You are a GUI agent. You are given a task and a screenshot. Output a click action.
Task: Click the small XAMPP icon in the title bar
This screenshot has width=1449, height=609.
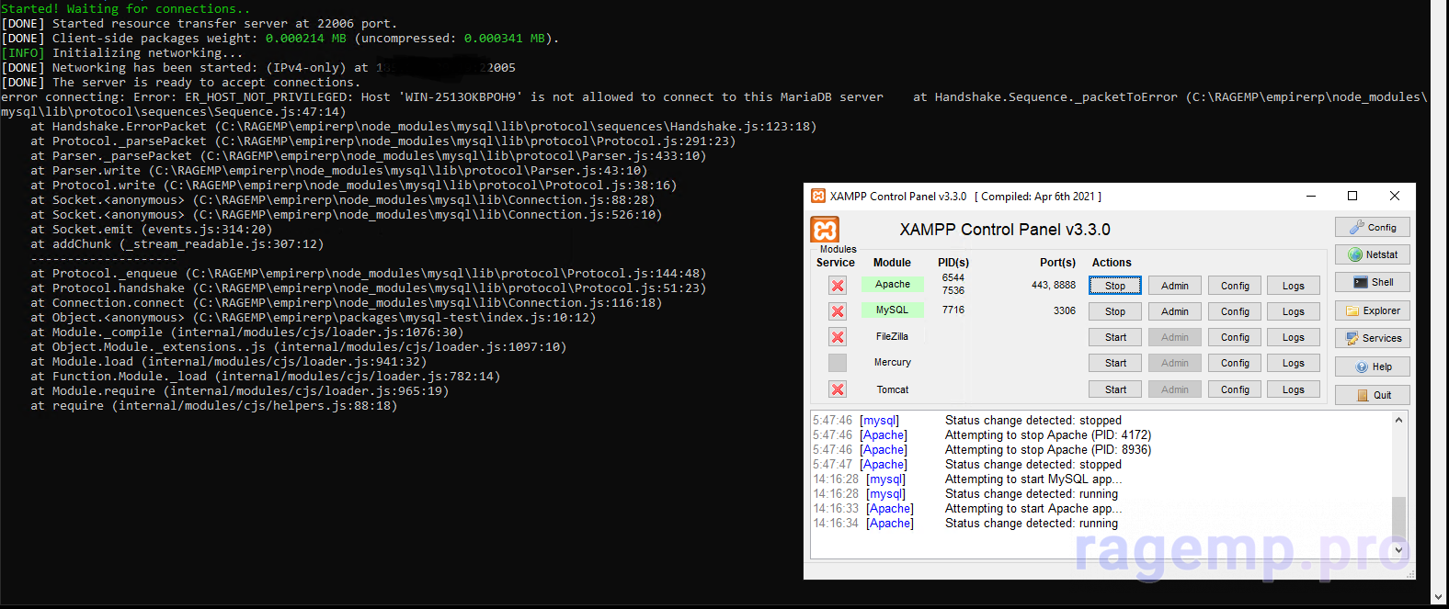coord(818,196)
